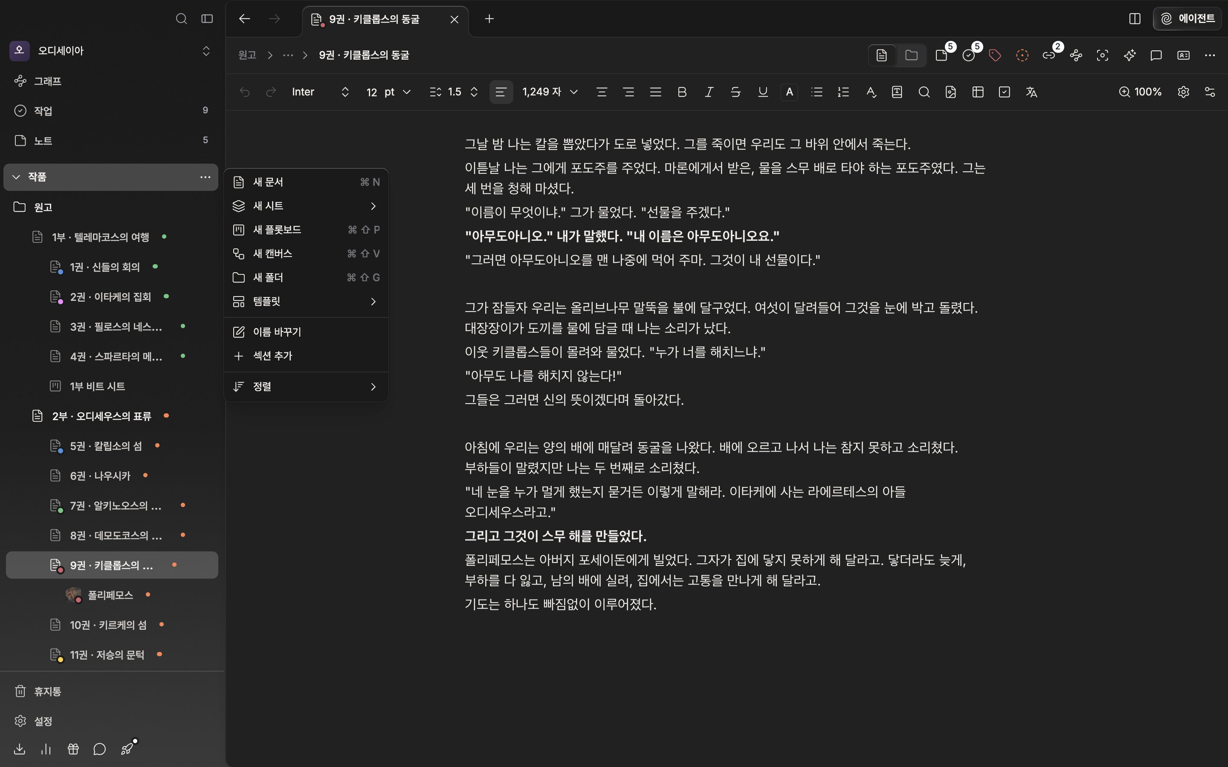1228x767 pixels.
Task: Choose 이름 바꾸기 from the menu
Action: pyautogui.click(x=306, y=332)
